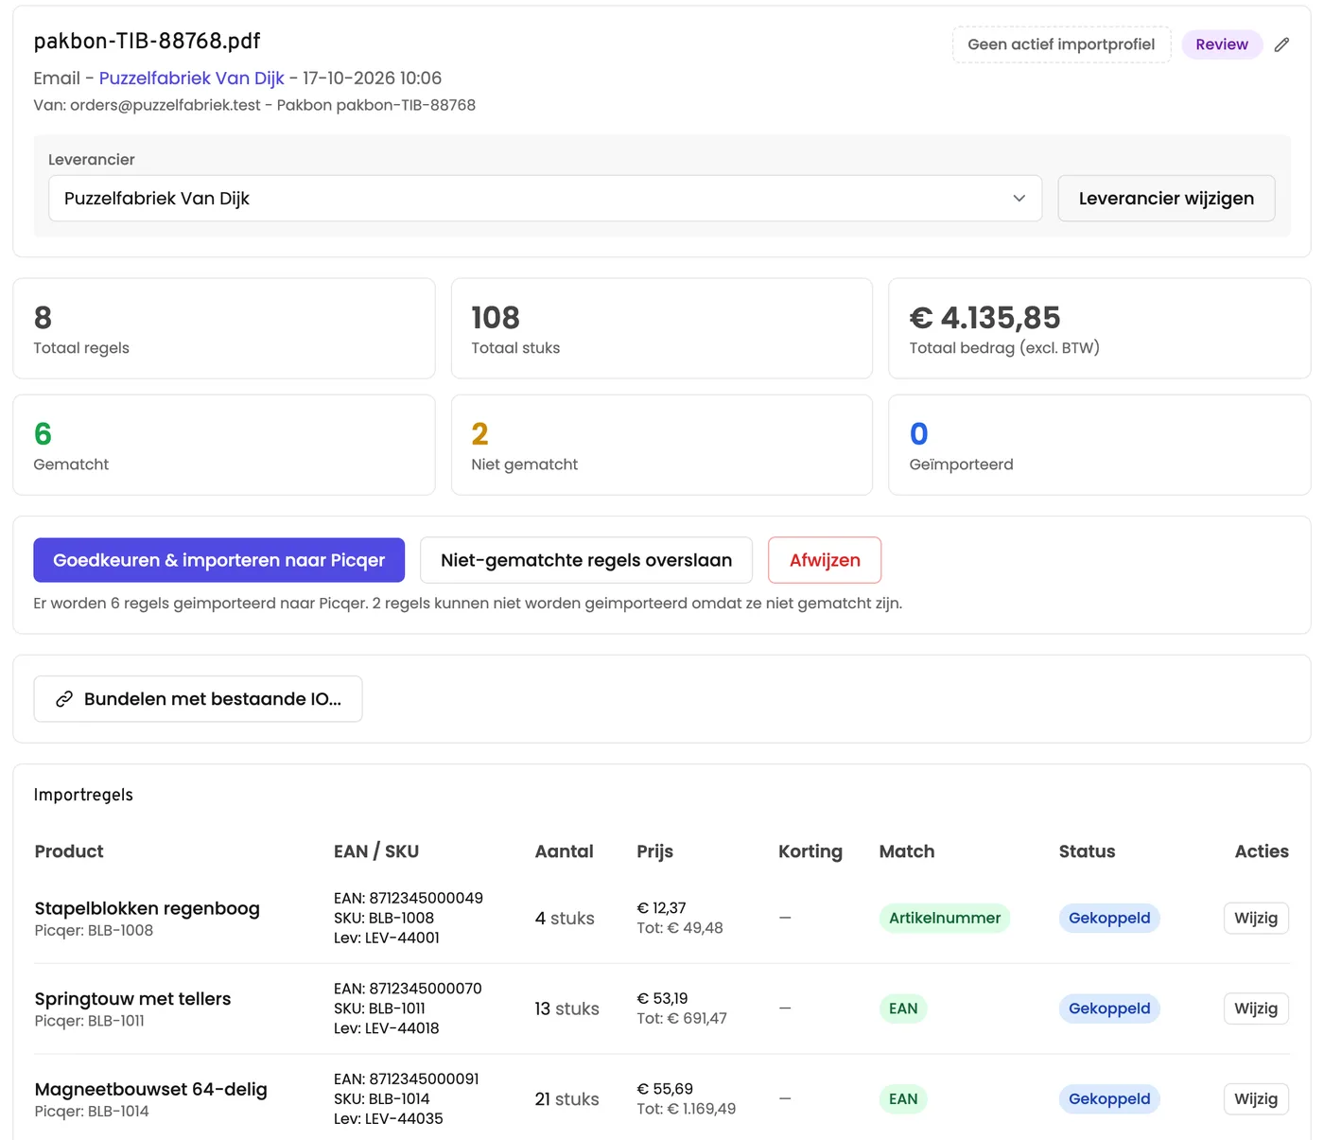The width and height of the screenshot is (1324, 1140).
Task: Open the Puzzelfabriek Van Dijk link
Action: pos(191,79)
